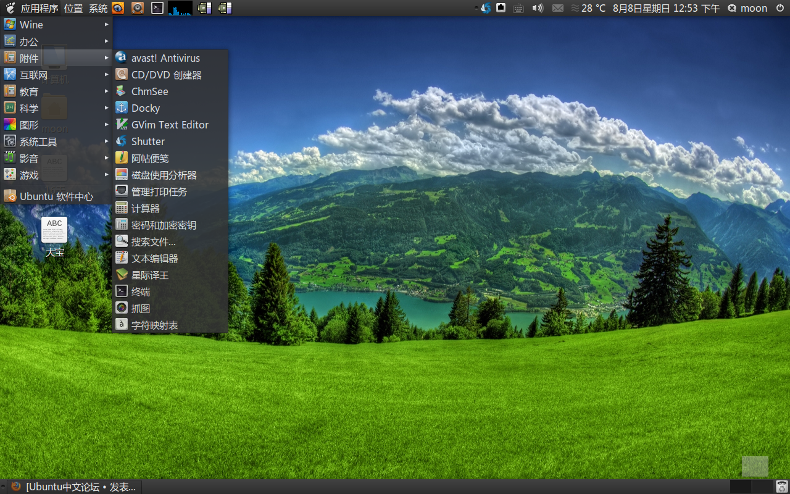Expand the 科学 science submenu
Viewport: 790px width, 494px height.
[56, 108]
